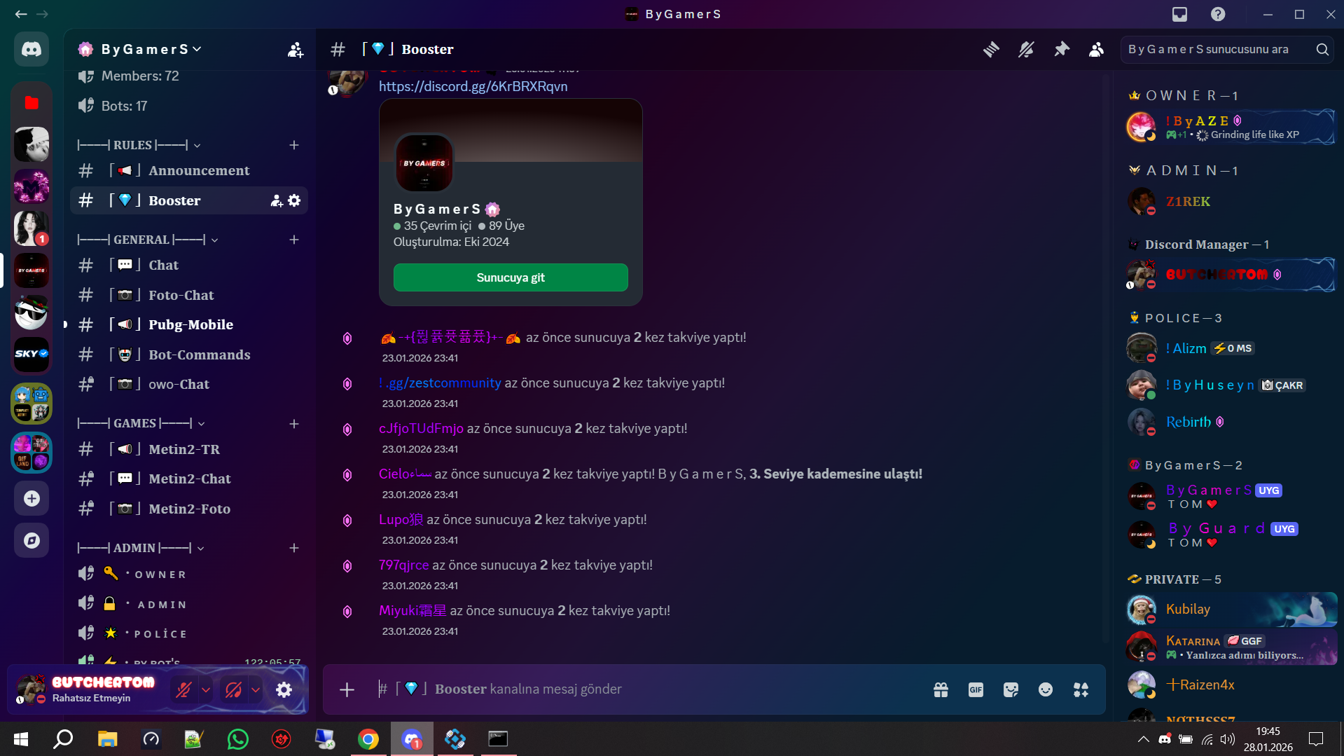This screenshot has width=1344, height=756.
Task: Open Booster channel settings gear
Action: 294,200
